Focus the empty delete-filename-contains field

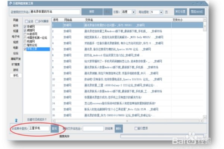pos(93,129)
